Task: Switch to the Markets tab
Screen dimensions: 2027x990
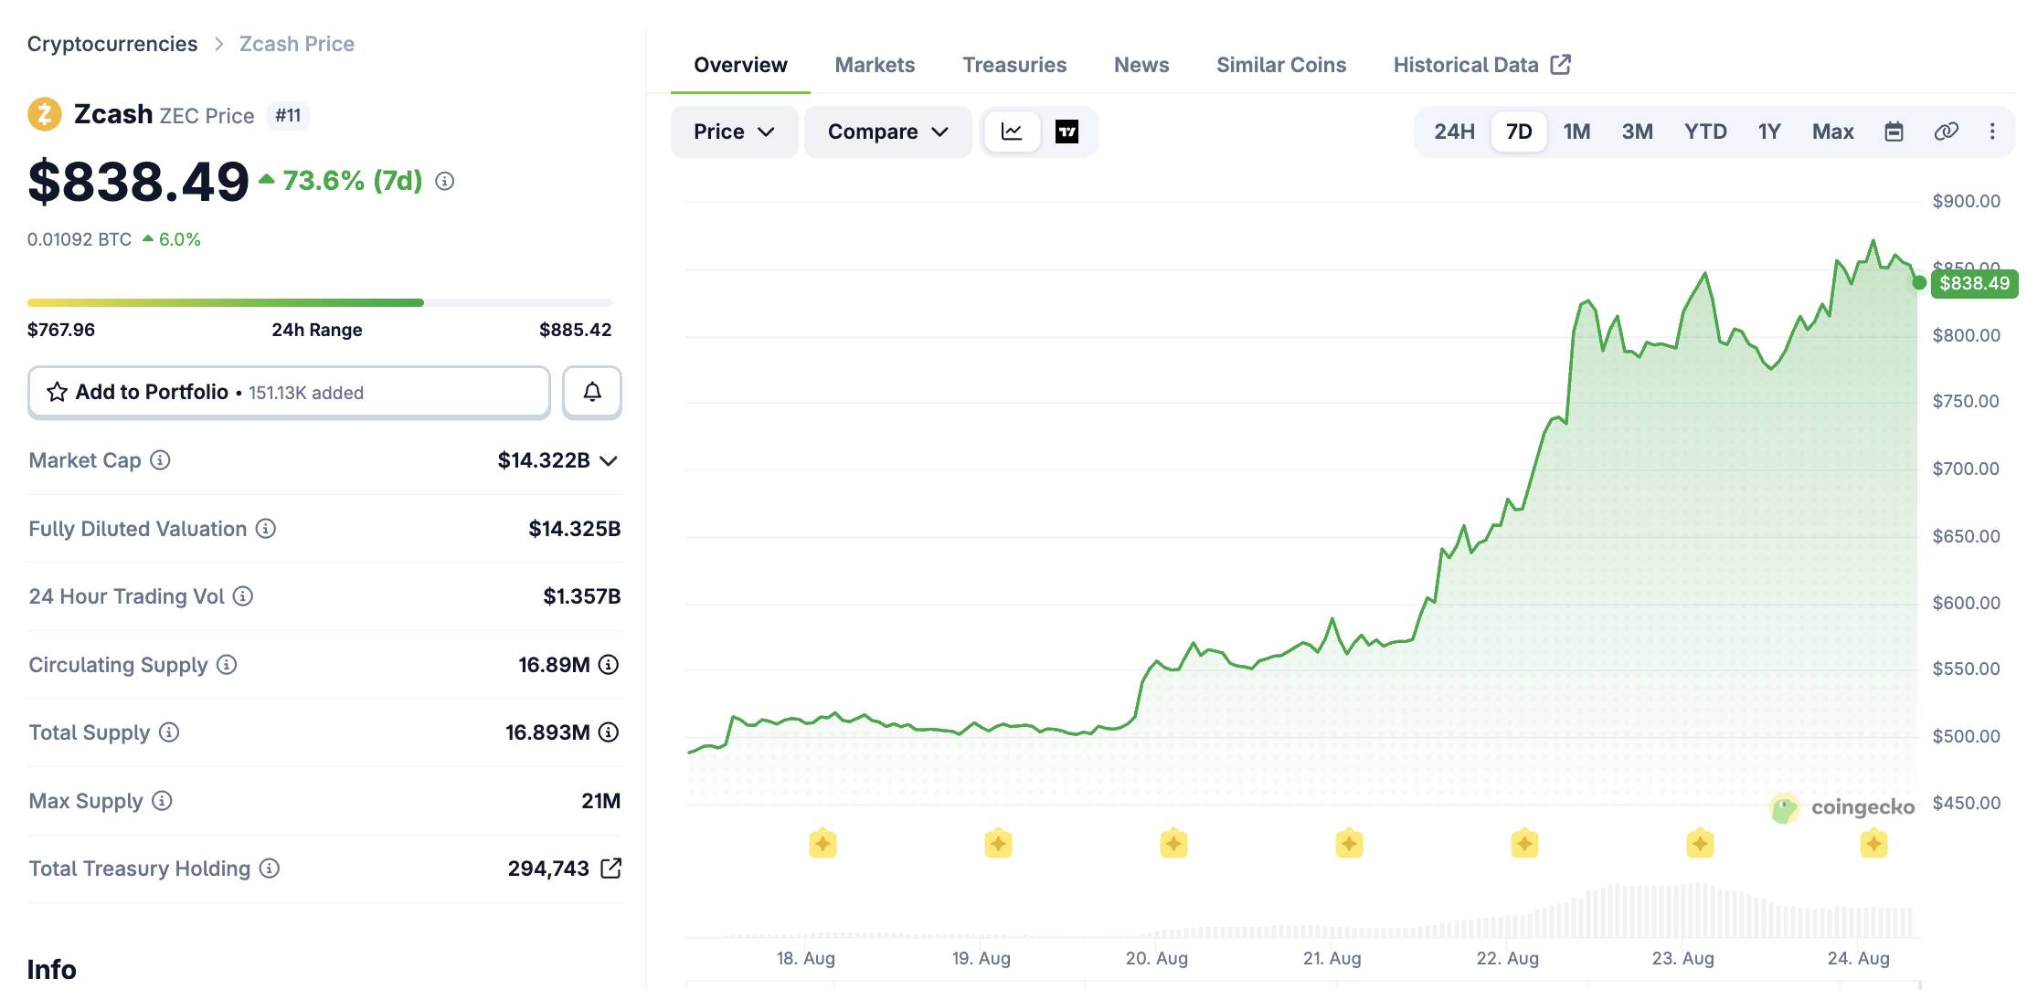Action: click(875, 65)
